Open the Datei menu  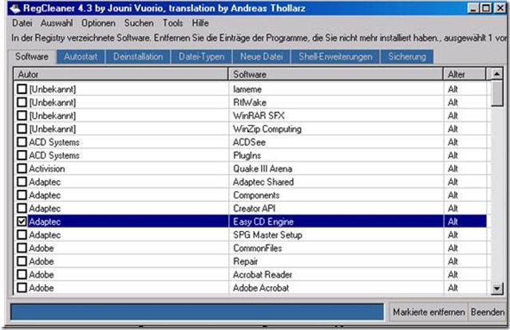pos(22,23)
